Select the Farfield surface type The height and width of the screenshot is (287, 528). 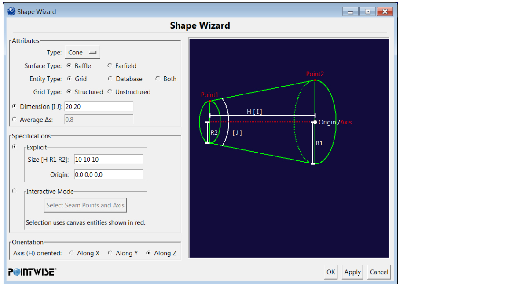point(110,66)
